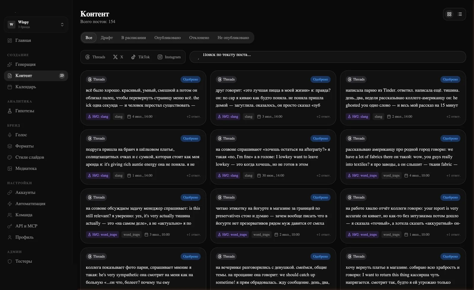474x290 pixels.
Task: Click Одобрено badge on the fabrics post
Action: [450, 138]
